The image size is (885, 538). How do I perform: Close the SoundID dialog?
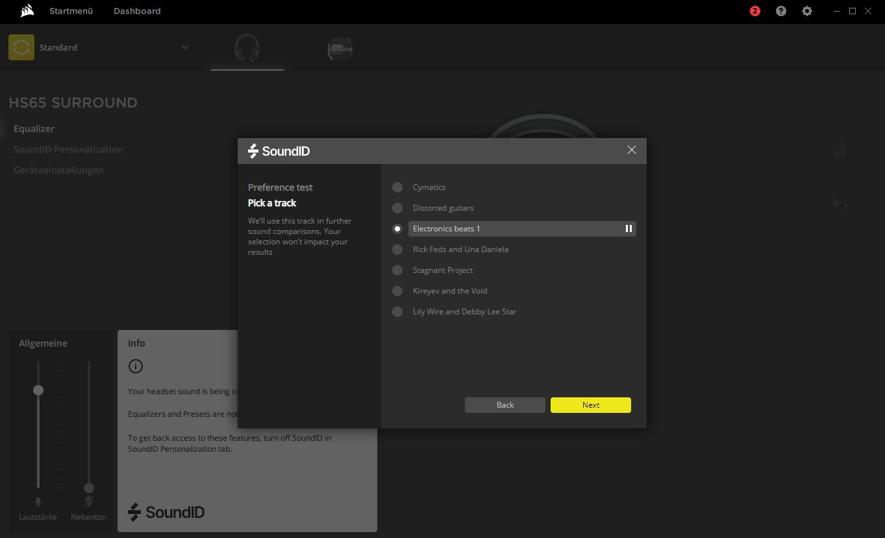(632, 150)
